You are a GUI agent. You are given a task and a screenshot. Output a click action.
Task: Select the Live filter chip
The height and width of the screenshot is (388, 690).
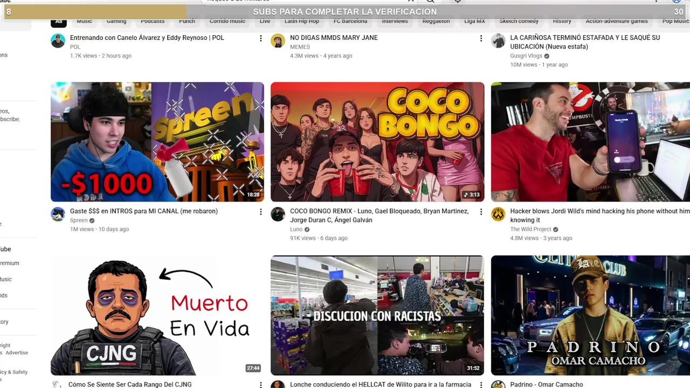point(265,22)
